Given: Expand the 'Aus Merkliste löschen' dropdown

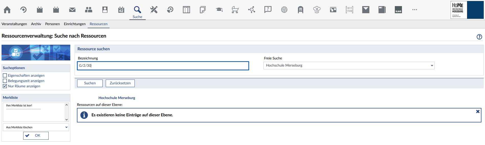Looking at the screenshot, I should tap(36, 127).
